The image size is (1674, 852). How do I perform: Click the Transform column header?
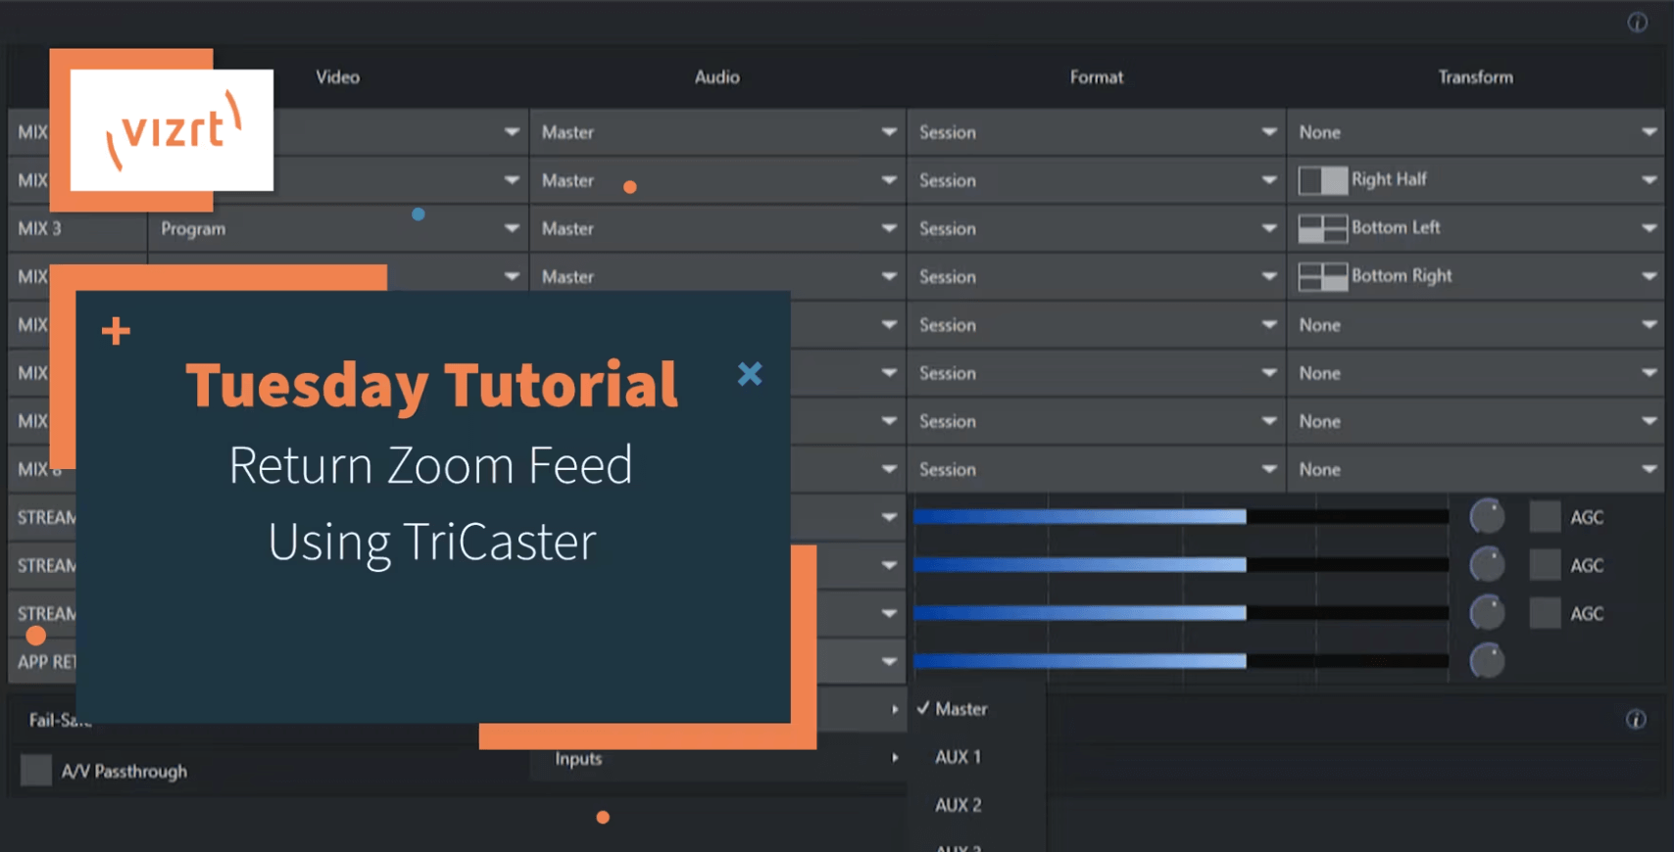tap(1475, 76)
